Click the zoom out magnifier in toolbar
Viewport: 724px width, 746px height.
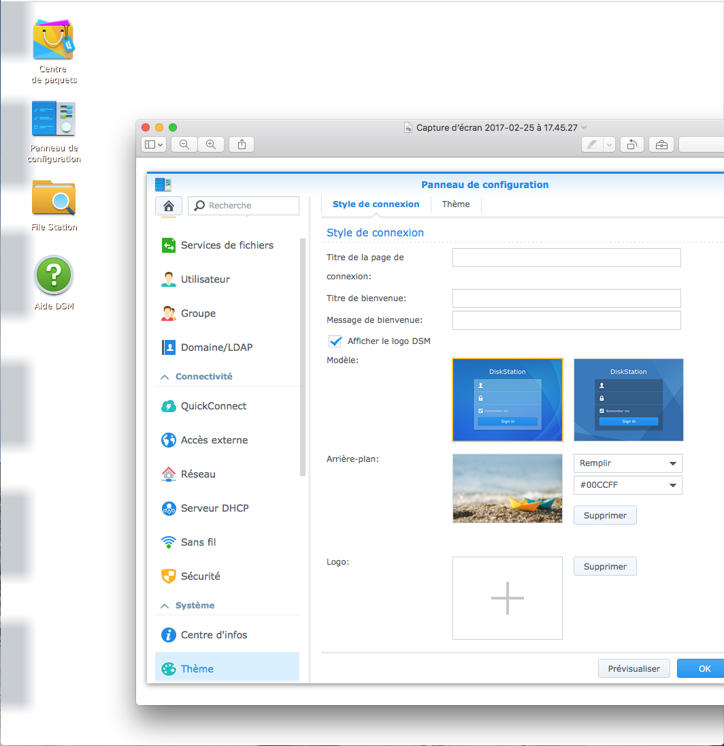(184, 144)
